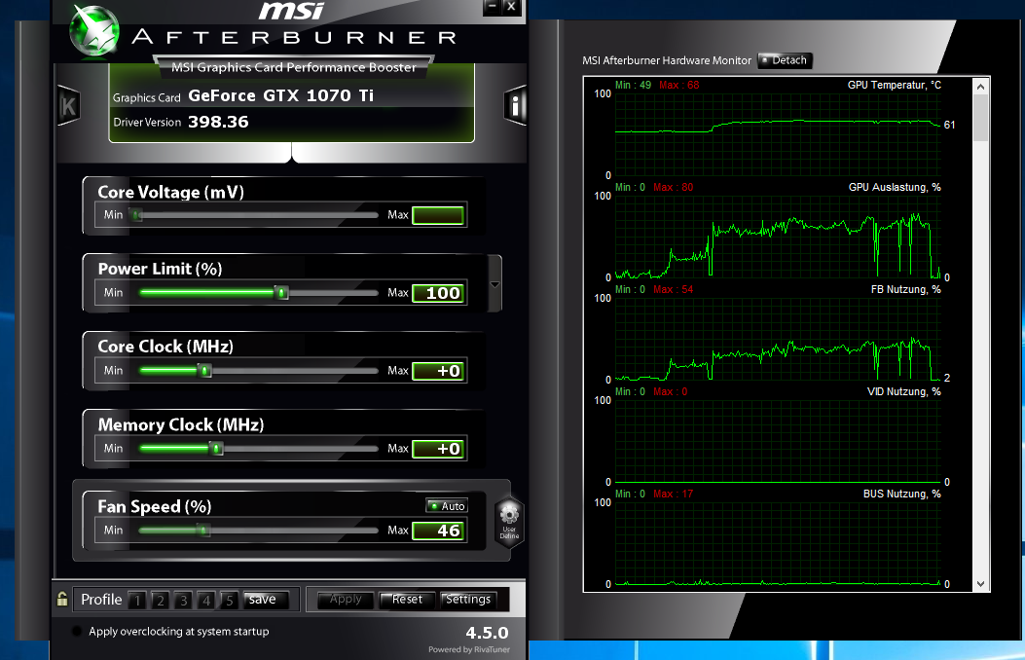Expand the Power Limit options arrow
The image size is (1025, 660).
point(494,284)
